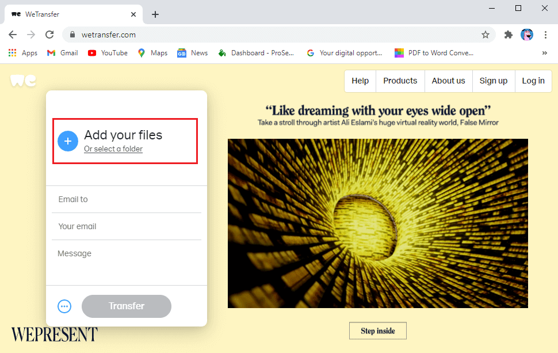Open Gmail bookmark

(63, 53)
